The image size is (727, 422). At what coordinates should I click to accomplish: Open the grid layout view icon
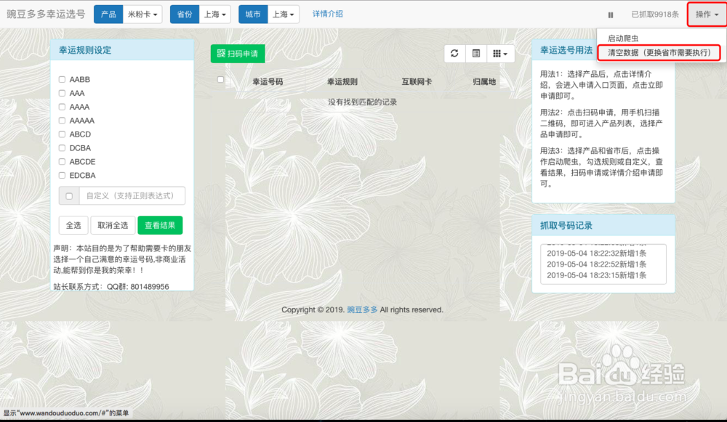click(497, 54)
